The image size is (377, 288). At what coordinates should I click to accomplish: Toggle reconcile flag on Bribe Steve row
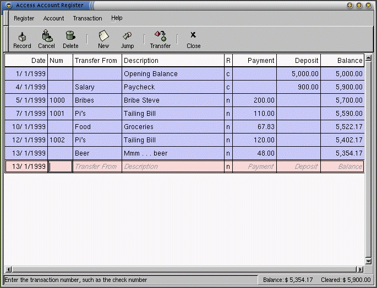tap(228, 100)
